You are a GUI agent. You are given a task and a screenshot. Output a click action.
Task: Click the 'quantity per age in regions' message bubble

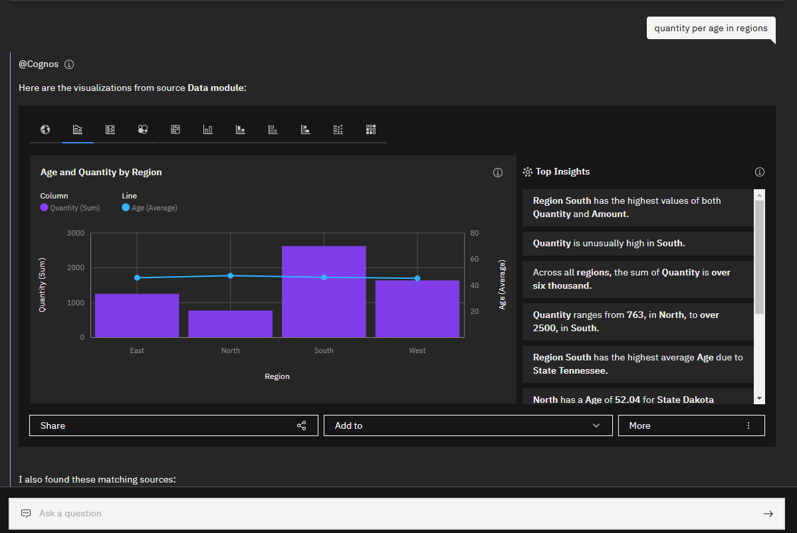point(711,29)
